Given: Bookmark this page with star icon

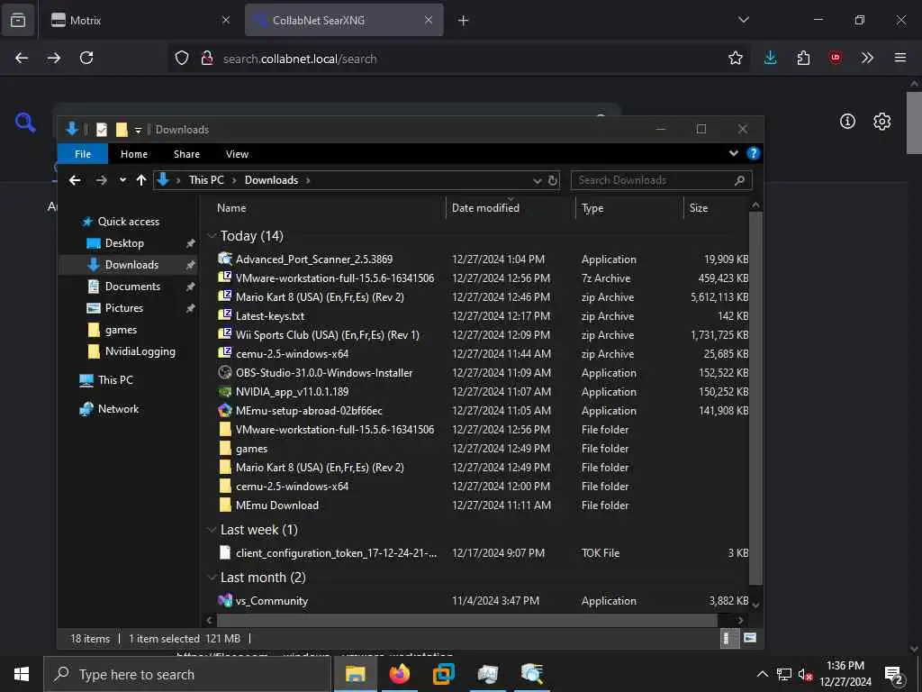Looking at the screenshot, I should pos(735,58).
